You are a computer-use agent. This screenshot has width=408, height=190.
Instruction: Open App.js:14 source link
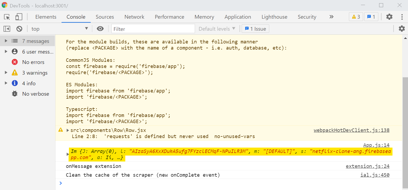pos(376,145)
